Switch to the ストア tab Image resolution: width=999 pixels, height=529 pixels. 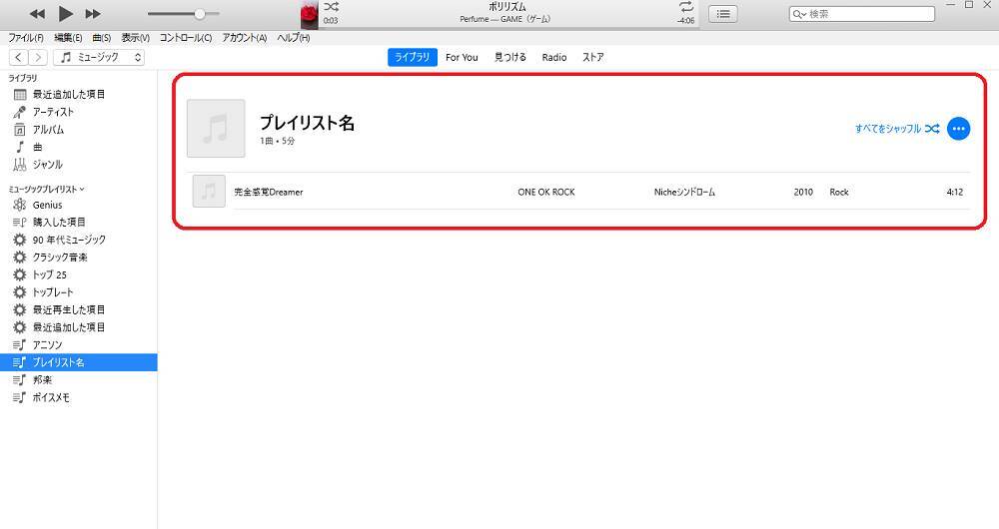point(593,58)
